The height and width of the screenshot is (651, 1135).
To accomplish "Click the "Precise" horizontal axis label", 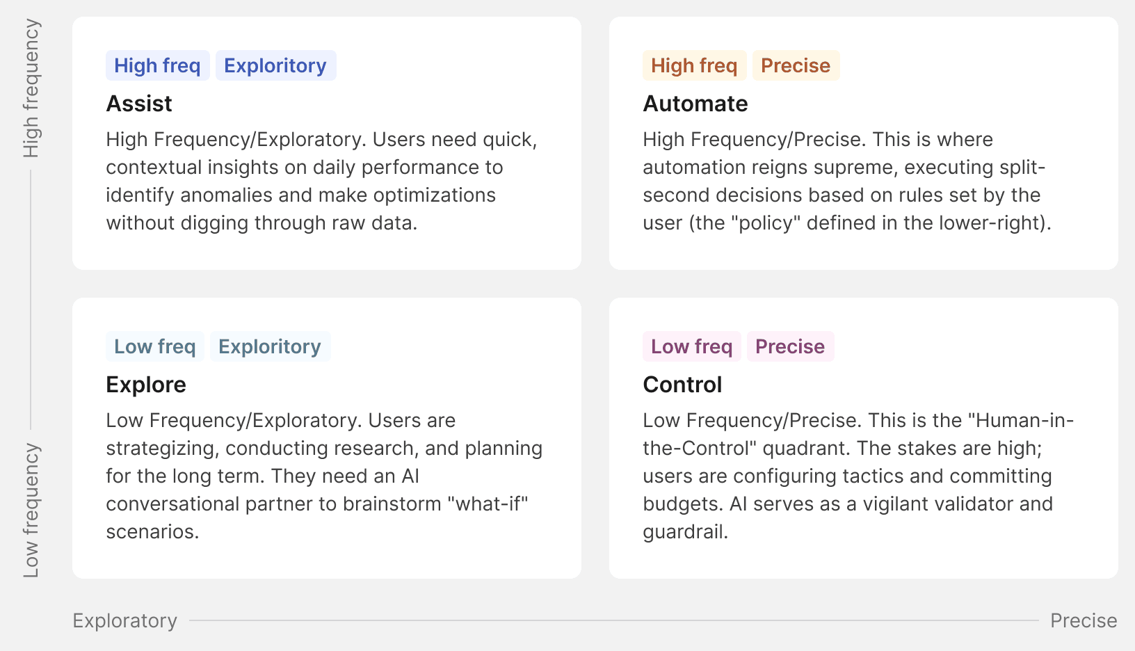I will [1084, 620].
